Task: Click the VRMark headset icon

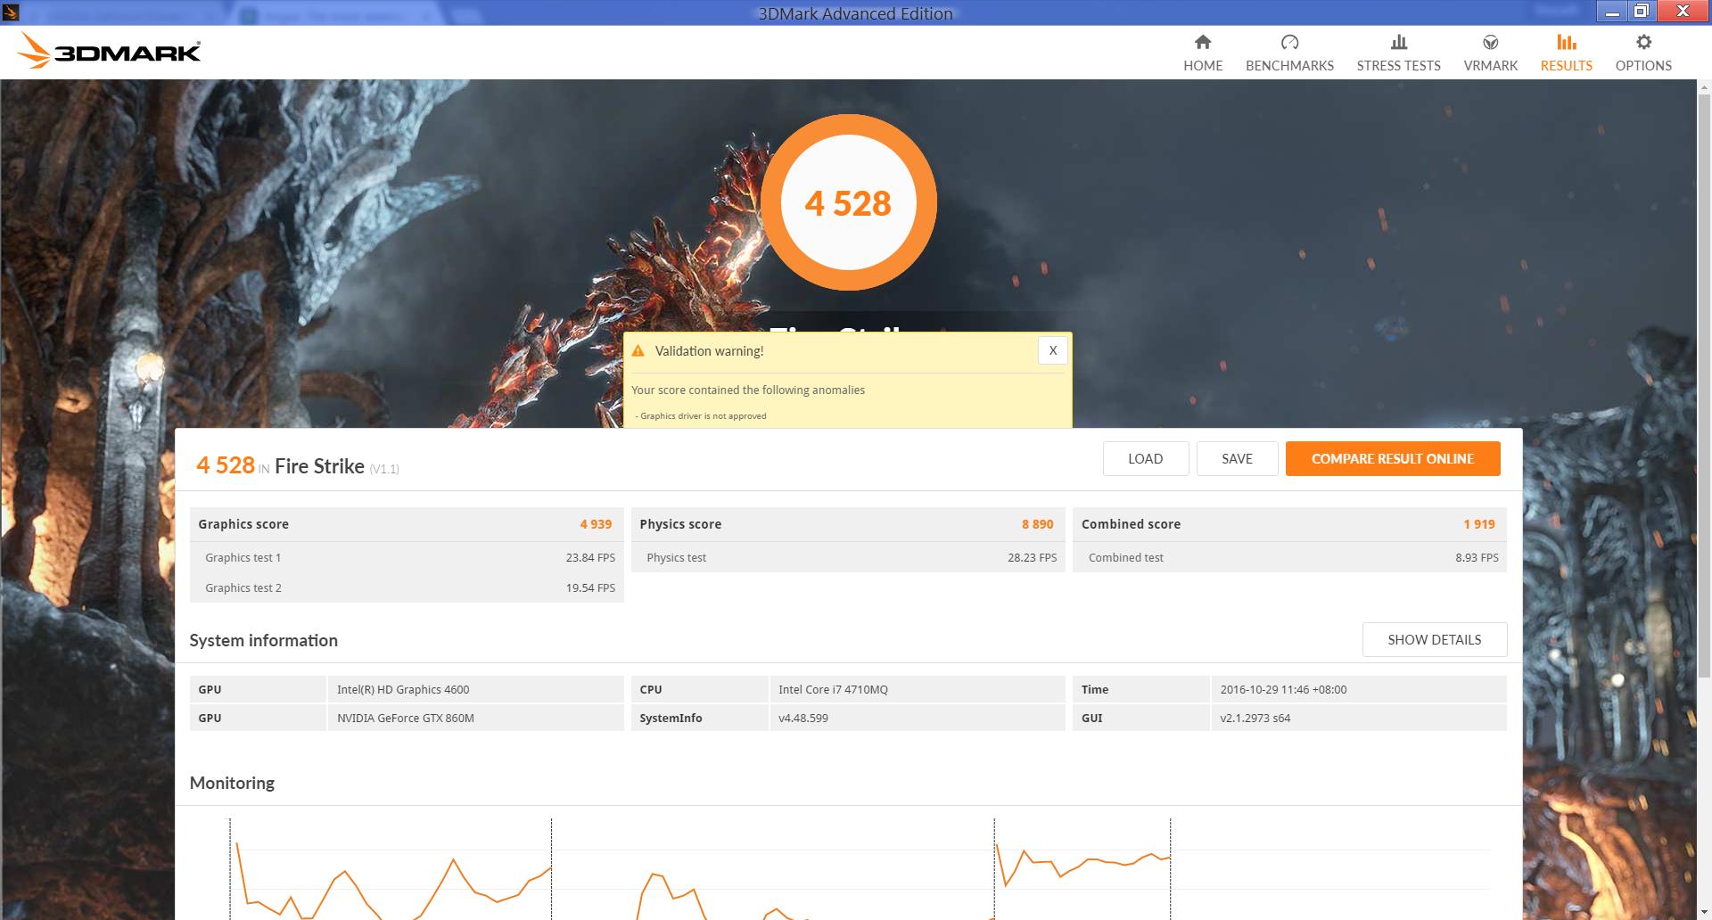Action: pyautogui.click(x=1490, y=42)
